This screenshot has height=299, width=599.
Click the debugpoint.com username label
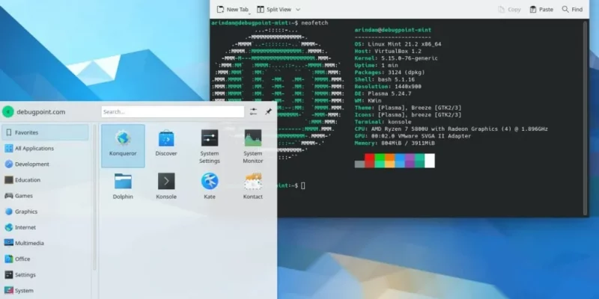(x=41, y=111)
